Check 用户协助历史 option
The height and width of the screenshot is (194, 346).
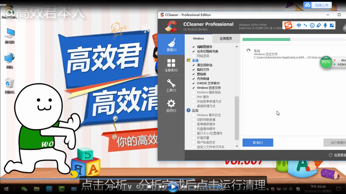tap(194, 142)
